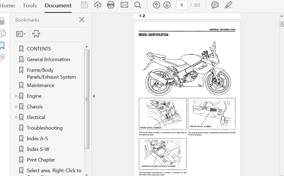284x176 pixels.
Task: Click bookmark icon next to Maintenance
Action: 21,85
